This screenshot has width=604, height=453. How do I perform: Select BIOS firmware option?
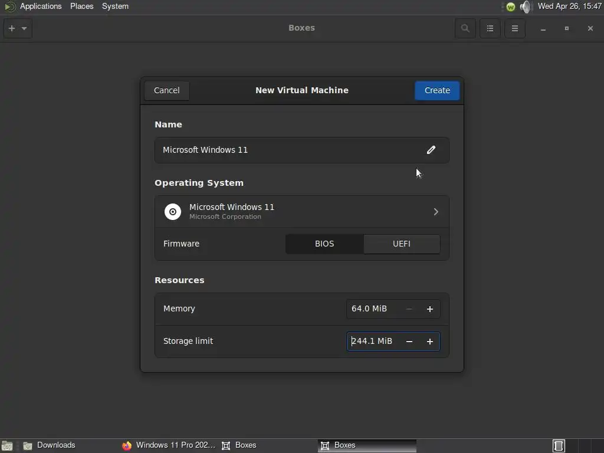(324, 244)
